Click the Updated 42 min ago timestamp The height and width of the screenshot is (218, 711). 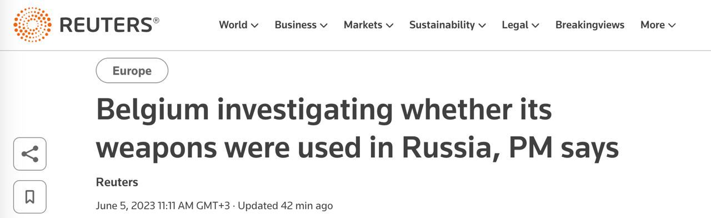[286, 206]
